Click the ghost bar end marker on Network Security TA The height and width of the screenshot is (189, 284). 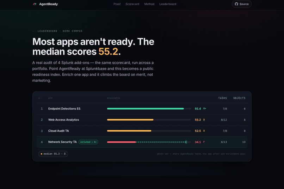186,142
